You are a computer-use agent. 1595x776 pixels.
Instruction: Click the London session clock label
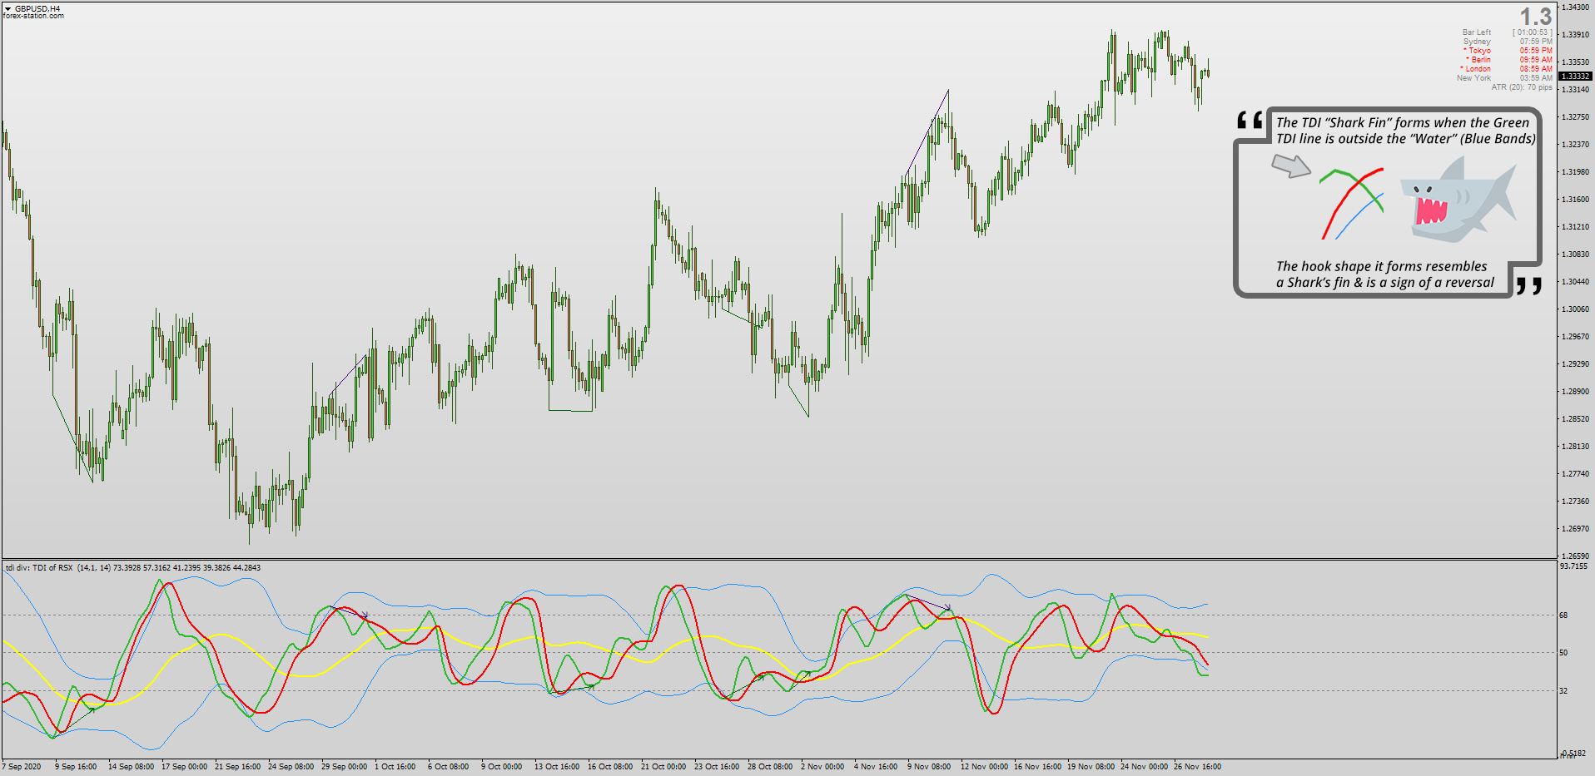pyautogui.click(x=1478, y=69)
